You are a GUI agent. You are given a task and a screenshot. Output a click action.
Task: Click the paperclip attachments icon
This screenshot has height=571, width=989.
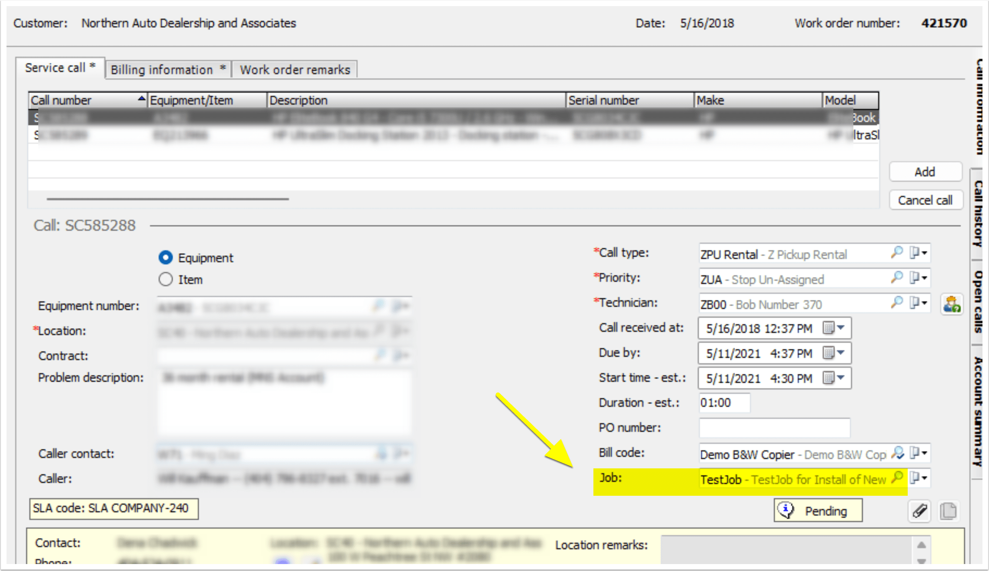point(919,511)
